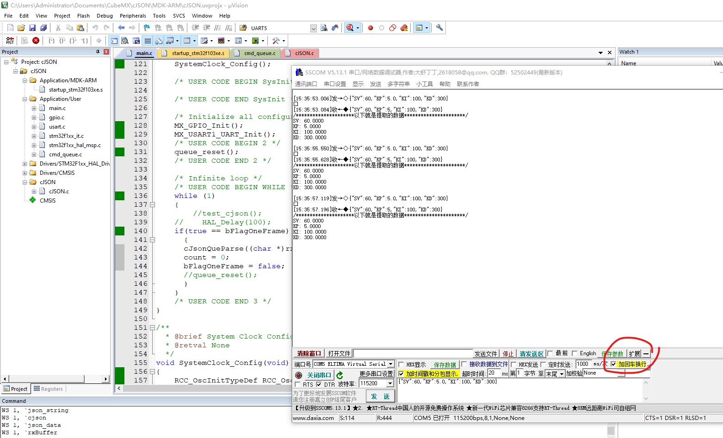The height and width of the screenshot is (438, 723).
Task: Toggle HEX发送 checkbox
Action: pyautogui.click(x=513, y=364)
